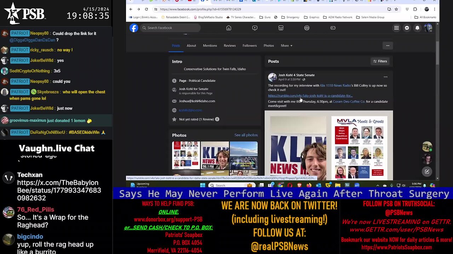Viewport: 453px width, 254px height.
Task: Click the Windows Start button
Action: [202, 185]
